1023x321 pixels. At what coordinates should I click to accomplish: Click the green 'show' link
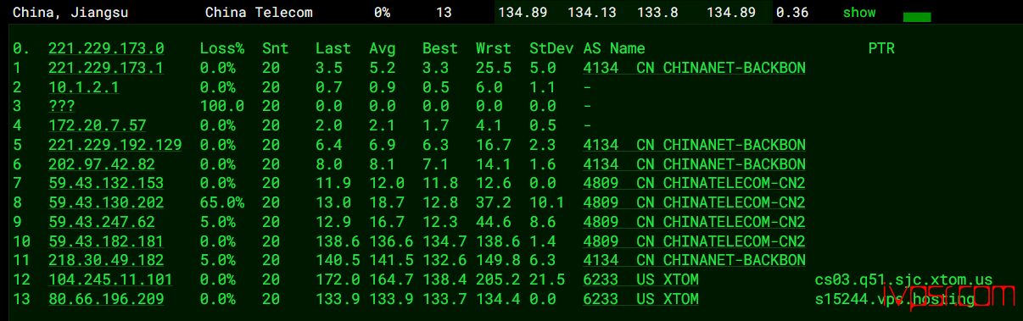(859, 13)
